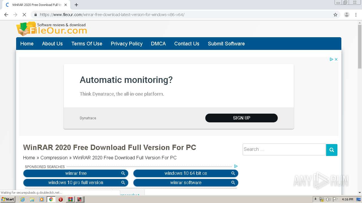Click the FileOur.com logo
362x203 pixels.
coord(51,29)
